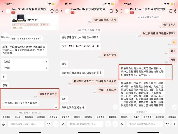Focus the message input field in left chat
Viewport: 178px width, 134px height.
point(26,124)
